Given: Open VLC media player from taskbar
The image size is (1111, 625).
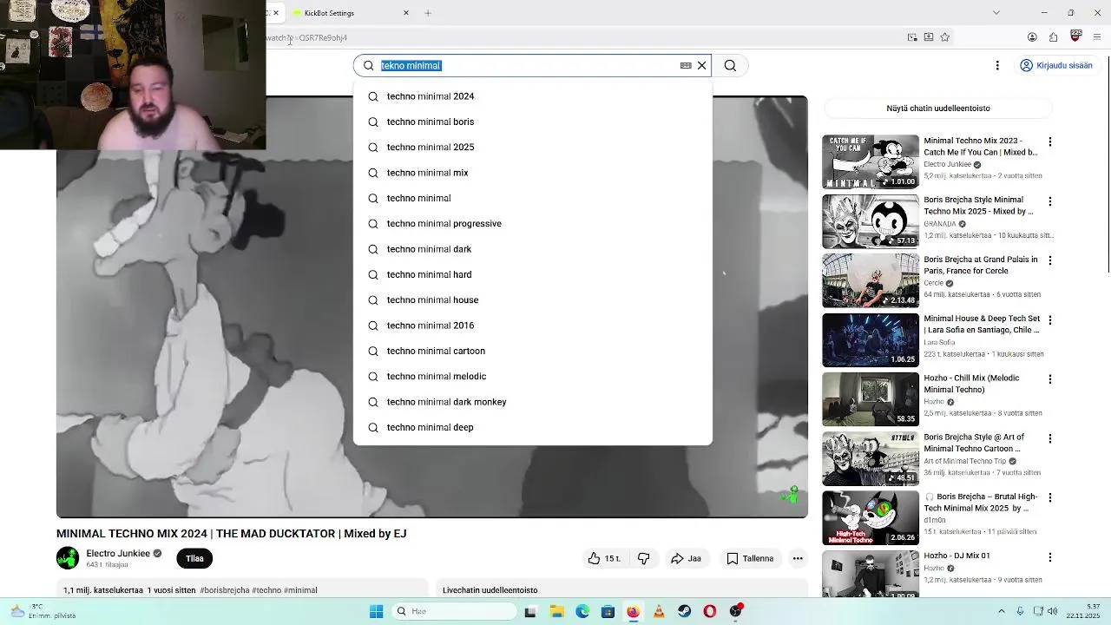Looking at the screenshot, I should (x=659, y=611).
